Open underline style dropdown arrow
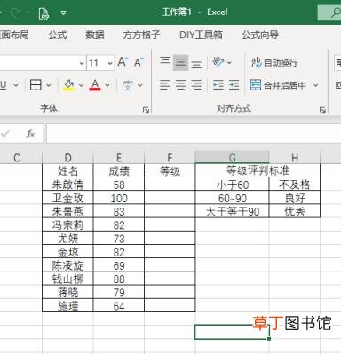 pos(16,85)
